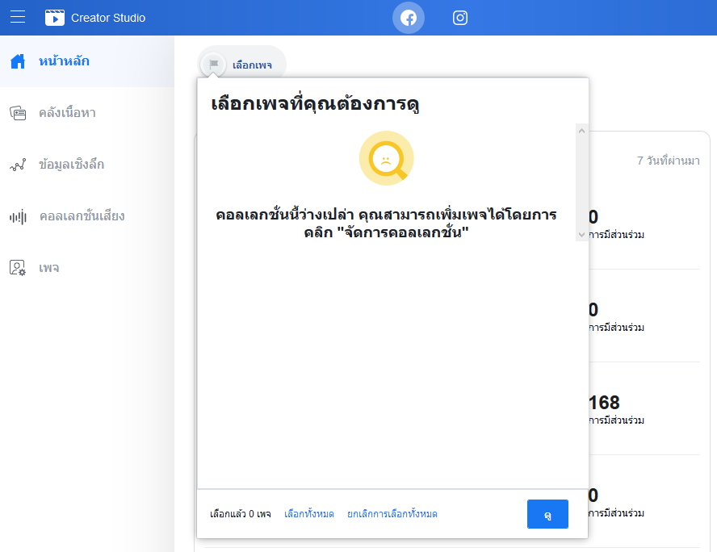Click the เลือกเพจที่คุณต้องการดู dialog heading
The width and height of the screenshot is (717, 552).
pos(315,104)
